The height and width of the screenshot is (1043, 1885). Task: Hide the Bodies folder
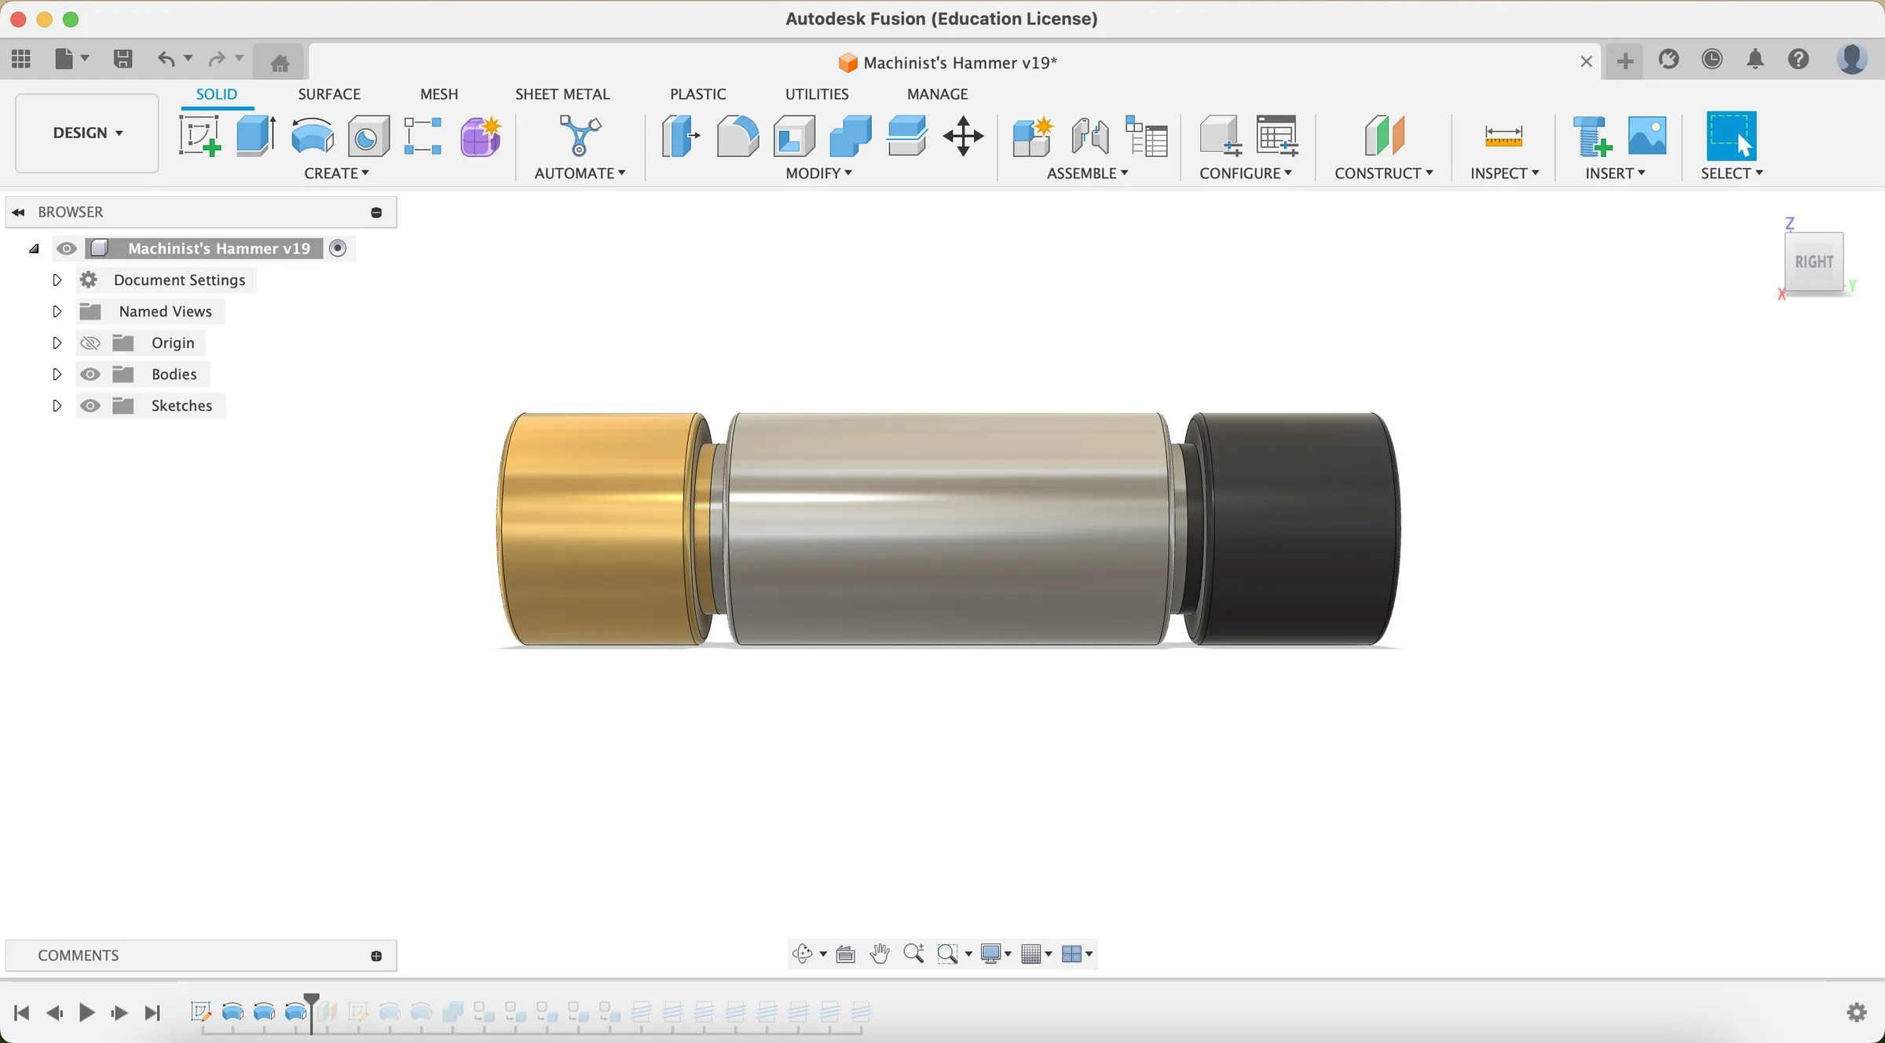click(90, 374)
